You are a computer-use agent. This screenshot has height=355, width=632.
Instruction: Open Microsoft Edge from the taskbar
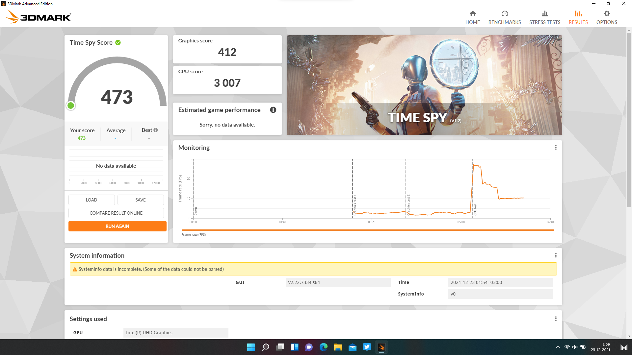click(x=323, y=347)
